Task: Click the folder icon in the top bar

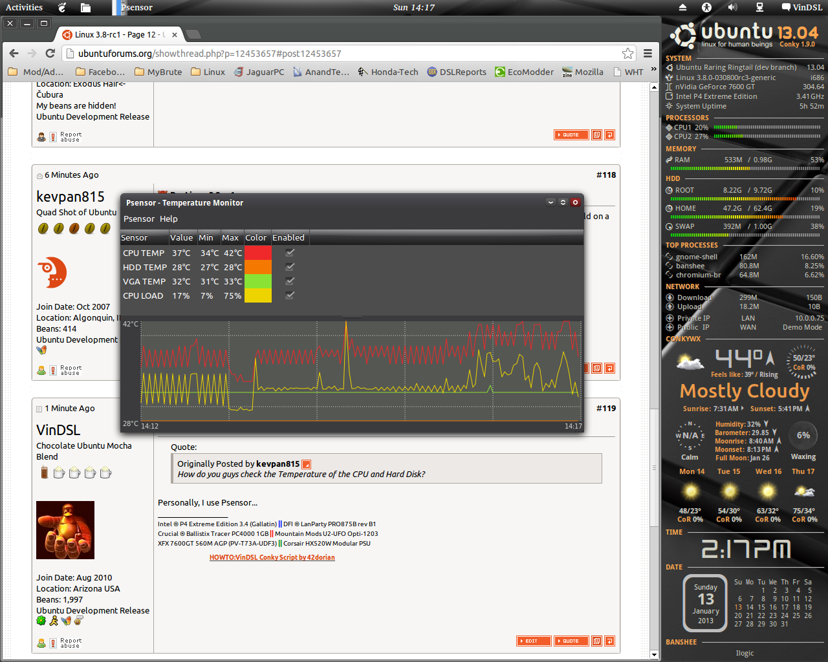Action: pos(85,7)
